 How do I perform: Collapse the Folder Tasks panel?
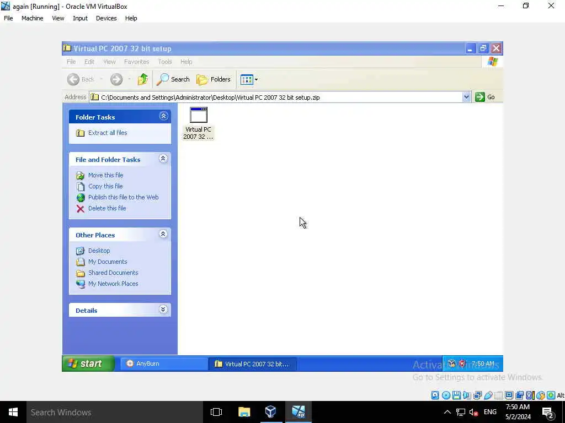click(163, 116)
